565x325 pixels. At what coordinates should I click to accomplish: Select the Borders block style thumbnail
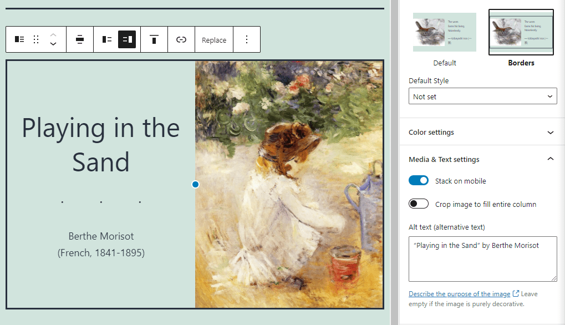[521, 33]
